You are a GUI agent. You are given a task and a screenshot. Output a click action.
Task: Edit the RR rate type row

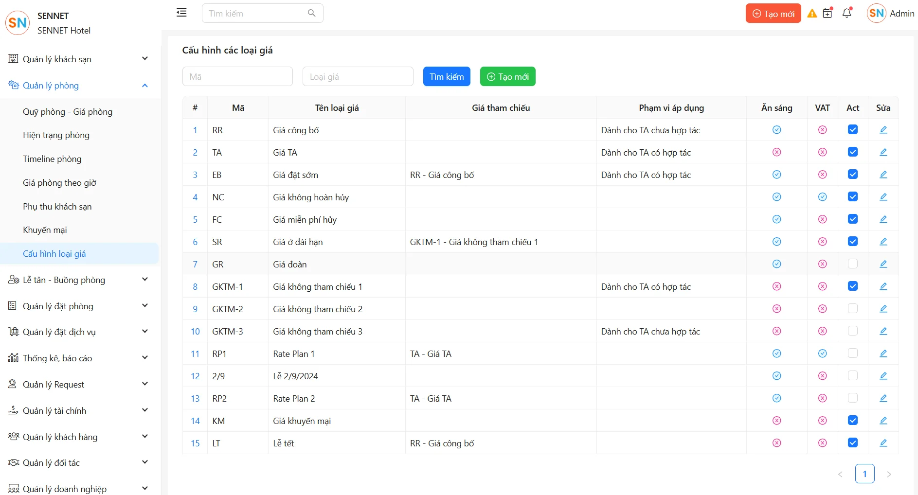(883, 130)
